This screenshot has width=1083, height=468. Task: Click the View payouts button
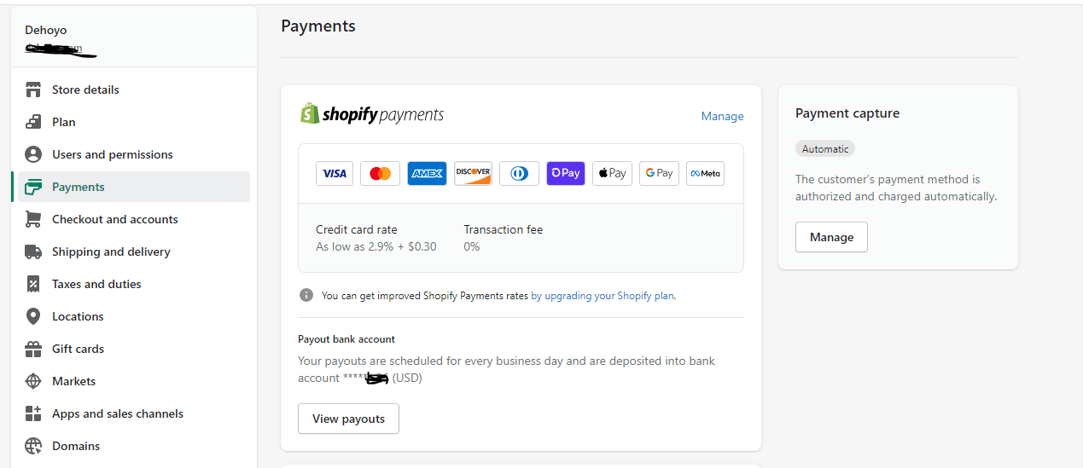(348, 419)
